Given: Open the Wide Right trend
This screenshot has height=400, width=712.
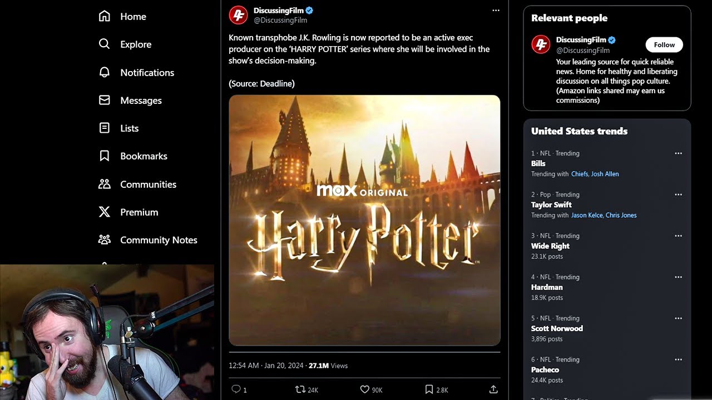Looking at the screenshot, I should (550, 246).
